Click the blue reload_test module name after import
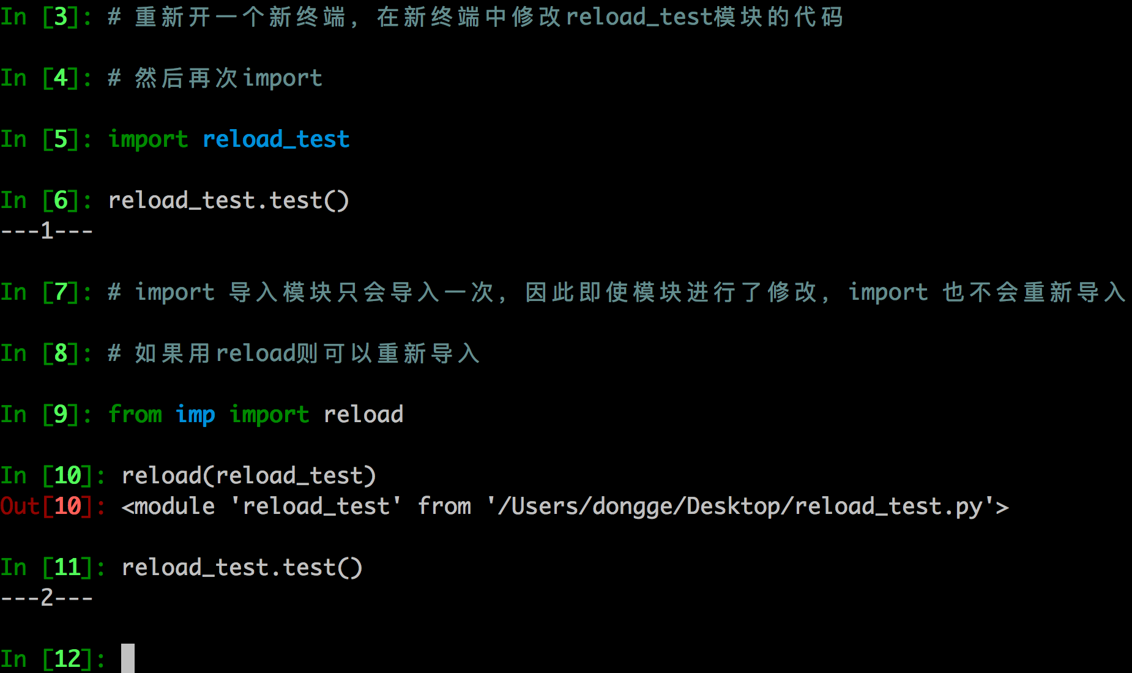This screenshot has height=673, width=1132. (x=276, y=139)
